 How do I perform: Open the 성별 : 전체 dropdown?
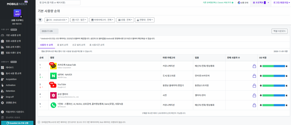[x=125, y=20]
